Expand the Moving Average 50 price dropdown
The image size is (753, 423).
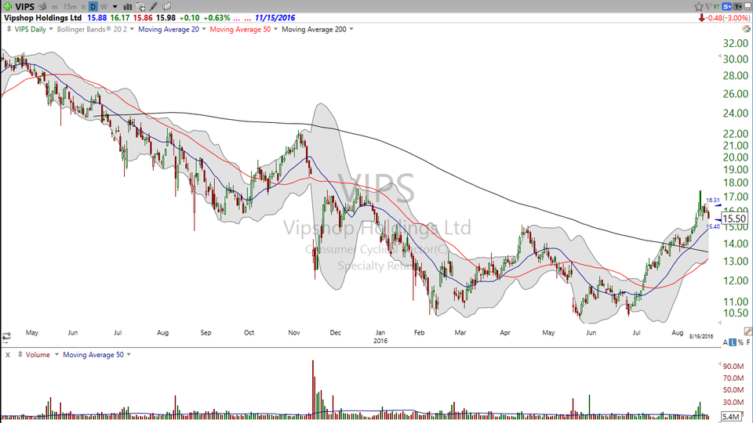point(275,29)
